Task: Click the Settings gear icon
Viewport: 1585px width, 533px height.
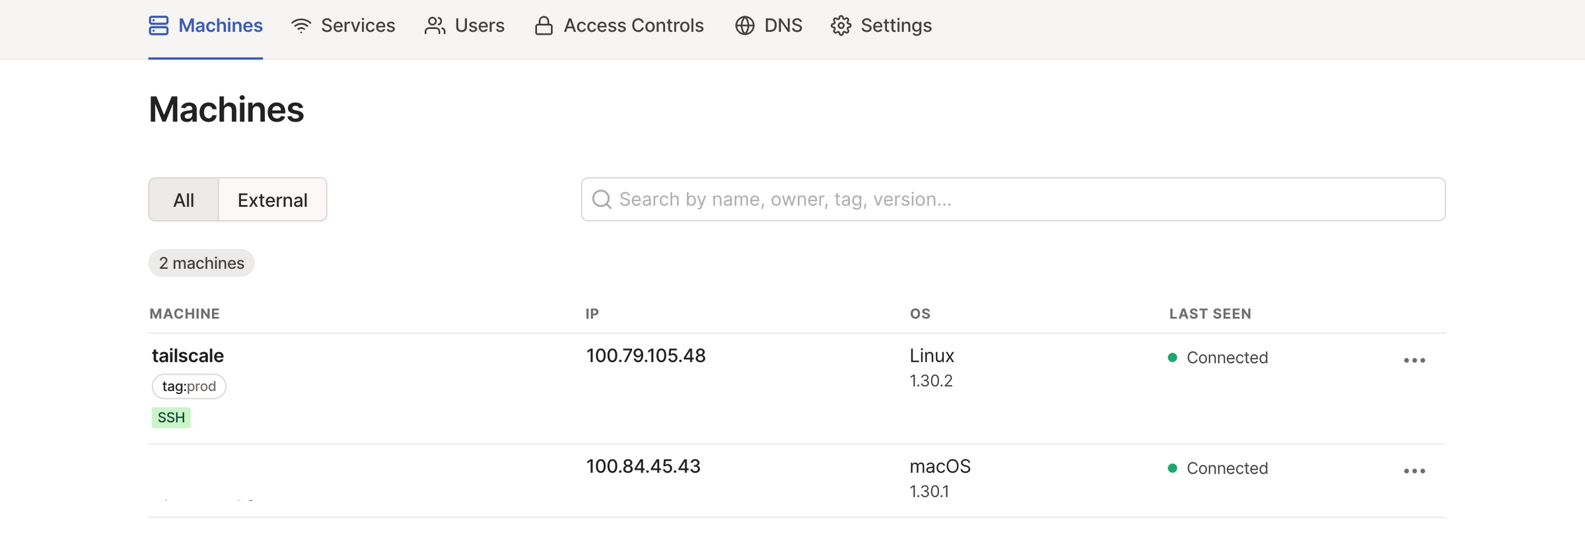Action: click(x=841, y=26)
